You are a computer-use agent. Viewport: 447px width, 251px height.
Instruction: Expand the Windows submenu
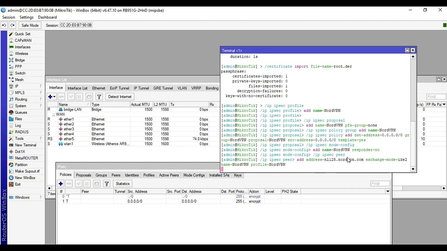[x=41, y=197]
